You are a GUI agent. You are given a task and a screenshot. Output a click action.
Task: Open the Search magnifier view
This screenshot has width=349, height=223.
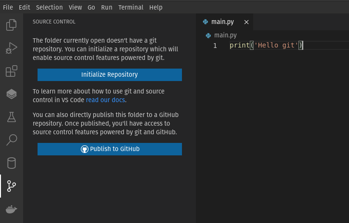coord(12,140)
